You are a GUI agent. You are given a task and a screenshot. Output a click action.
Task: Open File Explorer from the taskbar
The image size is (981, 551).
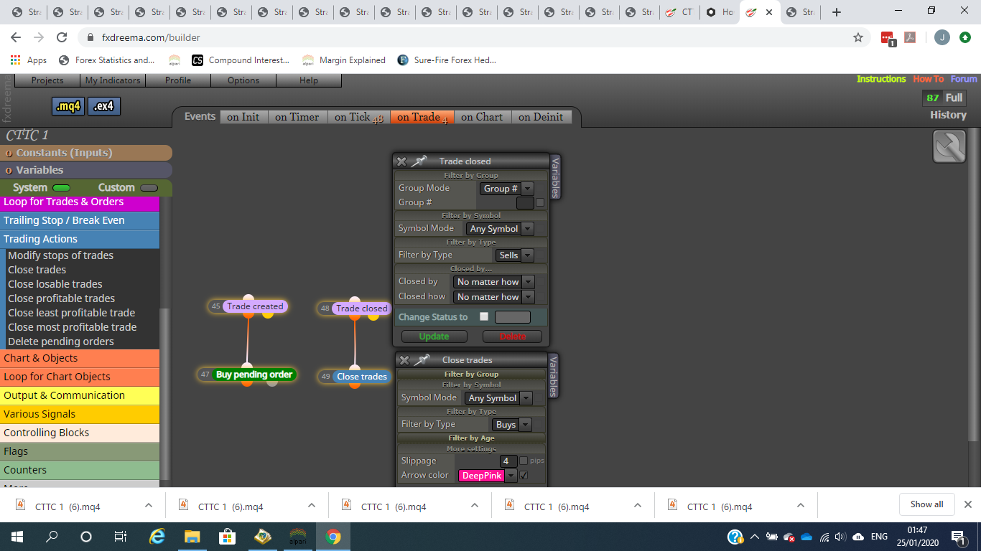[192, 536]
